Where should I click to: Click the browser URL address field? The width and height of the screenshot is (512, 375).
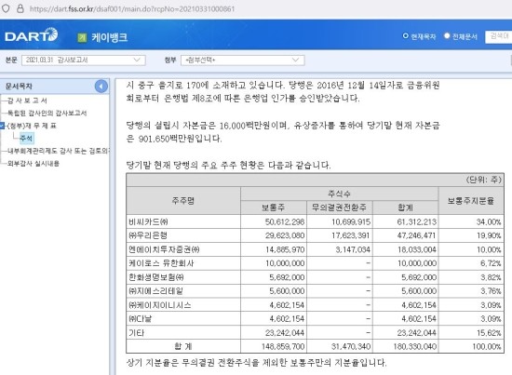132,8
